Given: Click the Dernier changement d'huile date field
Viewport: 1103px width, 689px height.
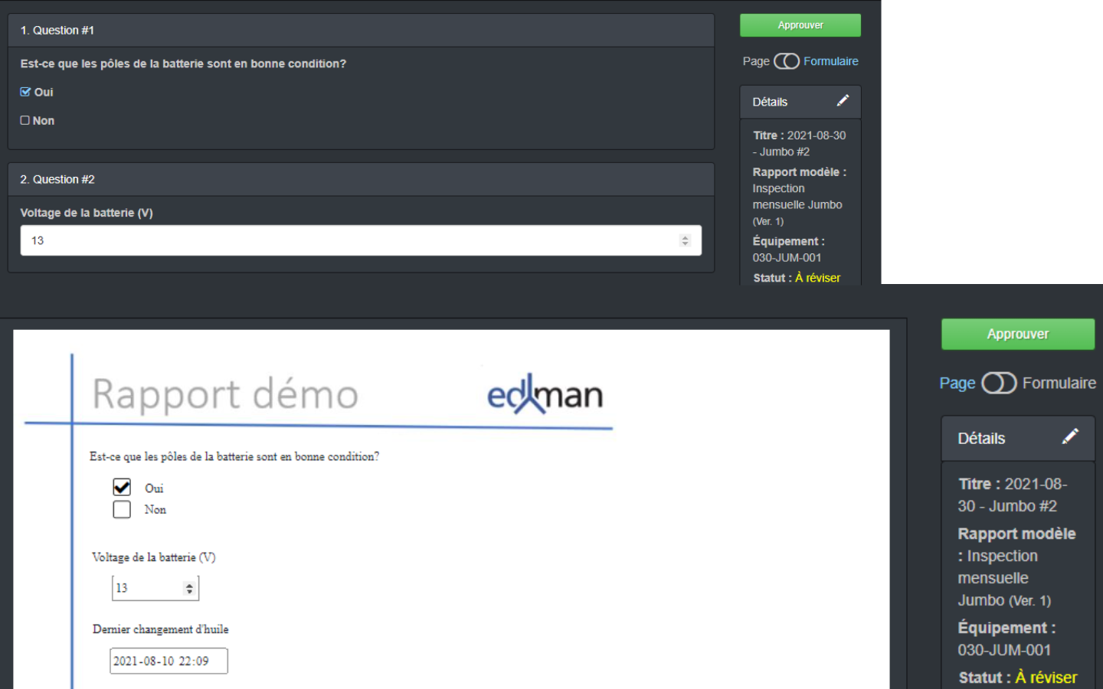Looking at the screenshot, I should click(x=169, y=661).
